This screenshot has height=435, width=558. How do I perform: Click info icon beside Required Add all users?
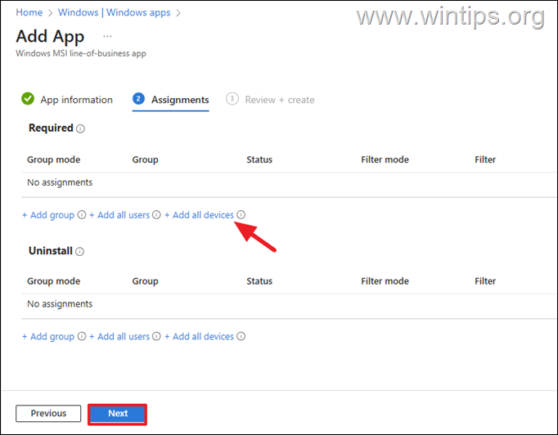point(157,215)
